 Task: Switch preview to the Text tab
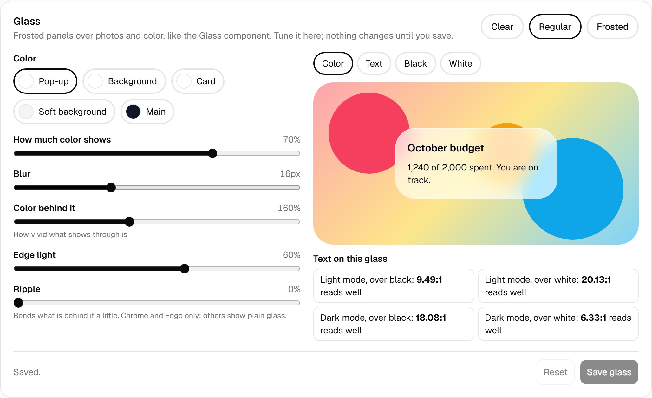click(374, 63)
